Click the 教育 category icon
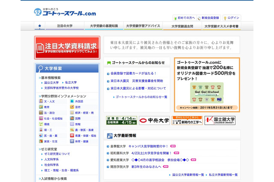The image size is (274, 182). coord(41,107)
